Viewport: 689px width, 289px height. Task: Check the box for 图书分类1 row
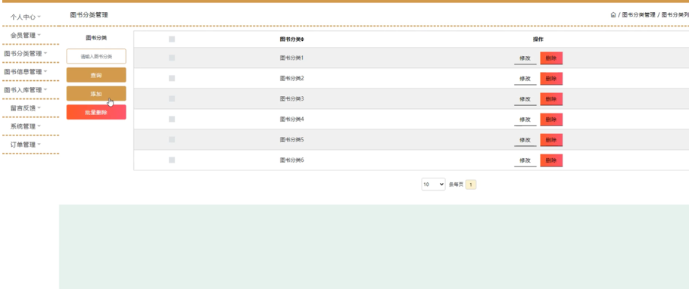click(x=172, y=57)
